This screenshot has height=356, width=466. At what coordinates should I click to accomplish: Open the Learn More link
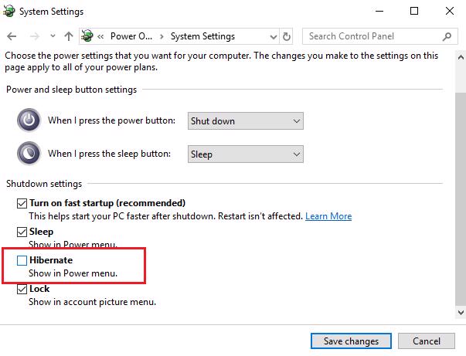[328, 216]
